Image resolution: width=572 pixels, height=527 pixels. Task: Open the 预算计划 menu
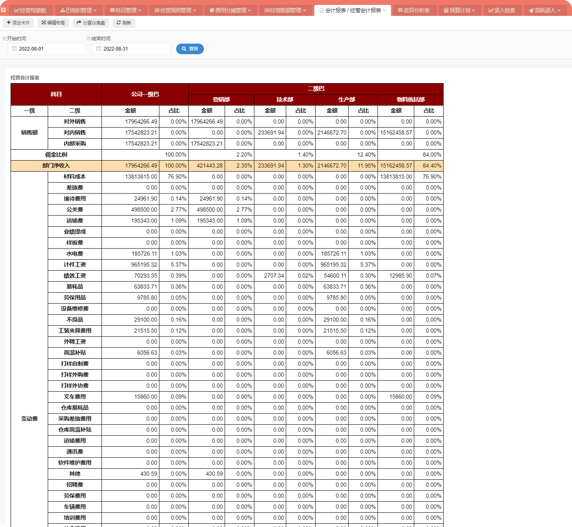(x=459, y=10)
